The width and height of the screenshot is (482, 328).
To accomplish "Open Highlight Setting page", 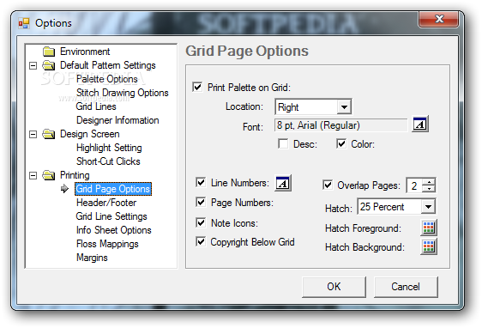I will 109,148.
